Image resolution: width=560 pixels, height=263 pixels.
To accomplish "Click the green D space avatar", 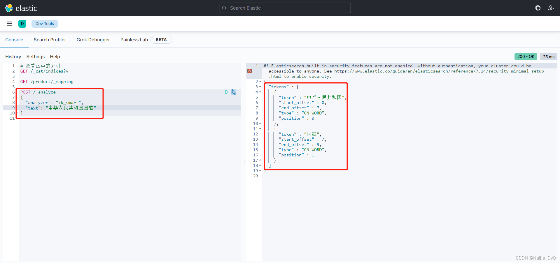I will point(22,24).
